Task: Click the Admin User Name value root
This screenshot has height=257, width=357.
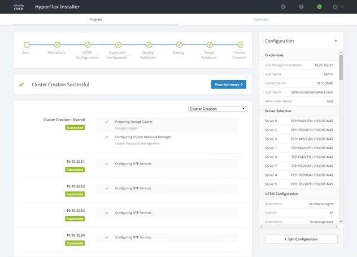Action: [x=330, y=101]
